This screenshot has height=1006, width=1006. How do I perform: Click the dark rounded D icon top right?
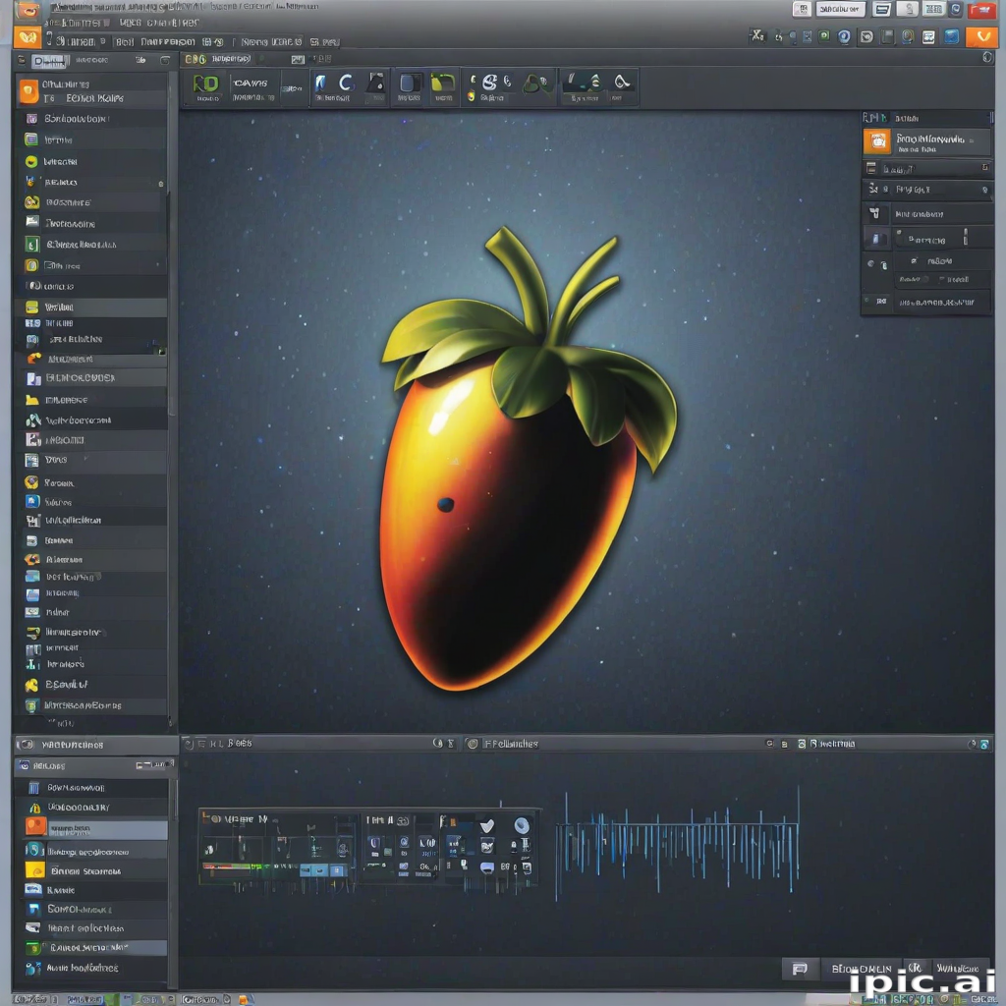[x=866, y=36]
